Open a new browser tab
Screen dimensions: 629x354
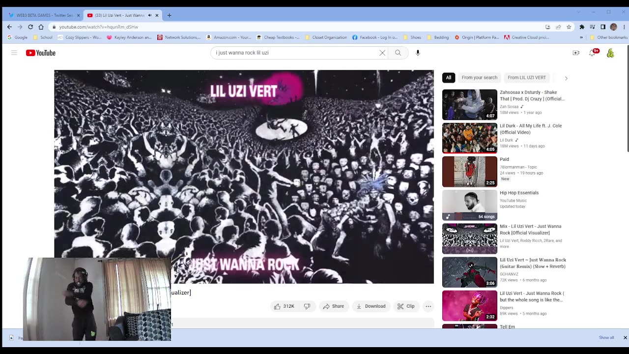click(x=169, y=15)
